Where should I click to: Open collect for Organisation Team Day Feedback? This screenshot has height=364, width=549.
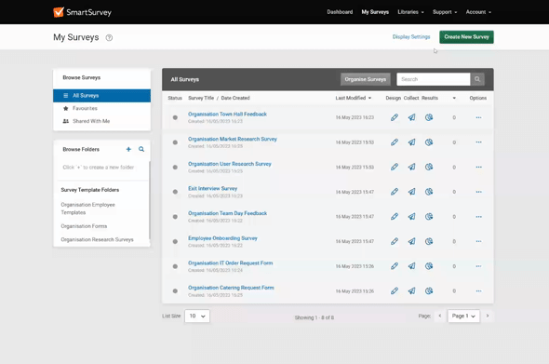(x=411, y=217)
